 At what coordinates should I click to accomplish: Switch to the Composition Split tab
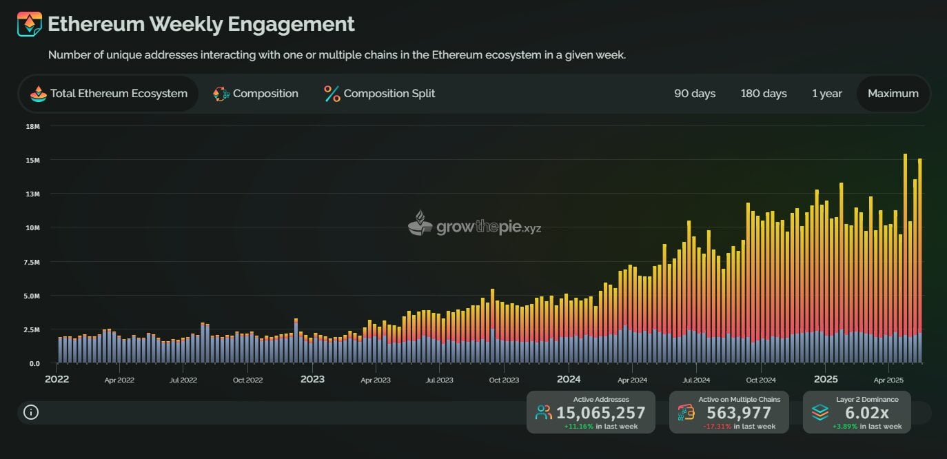tap(380, 94)
